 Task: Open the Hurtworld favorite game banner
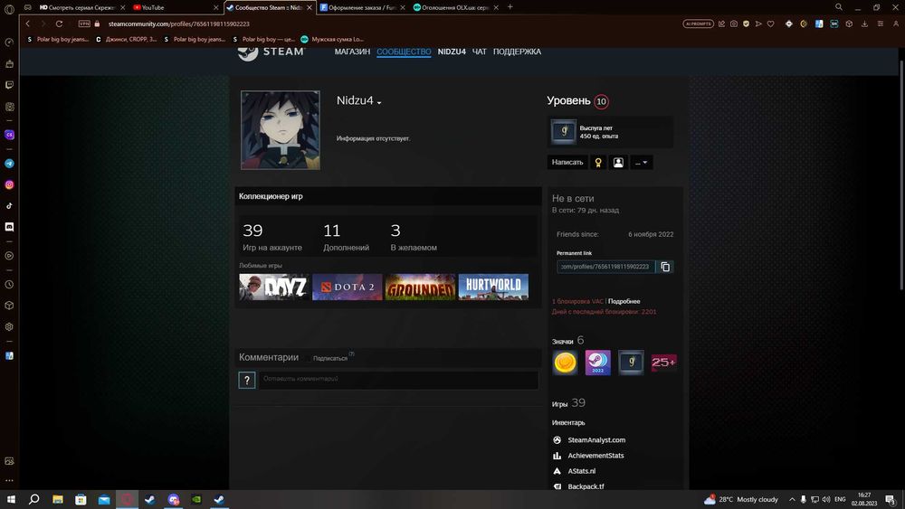(493, 287)
